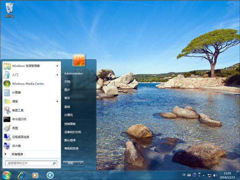Show 所有程序 (All Programs) list
The image size is (240, 180).
[x=17, y=154]
